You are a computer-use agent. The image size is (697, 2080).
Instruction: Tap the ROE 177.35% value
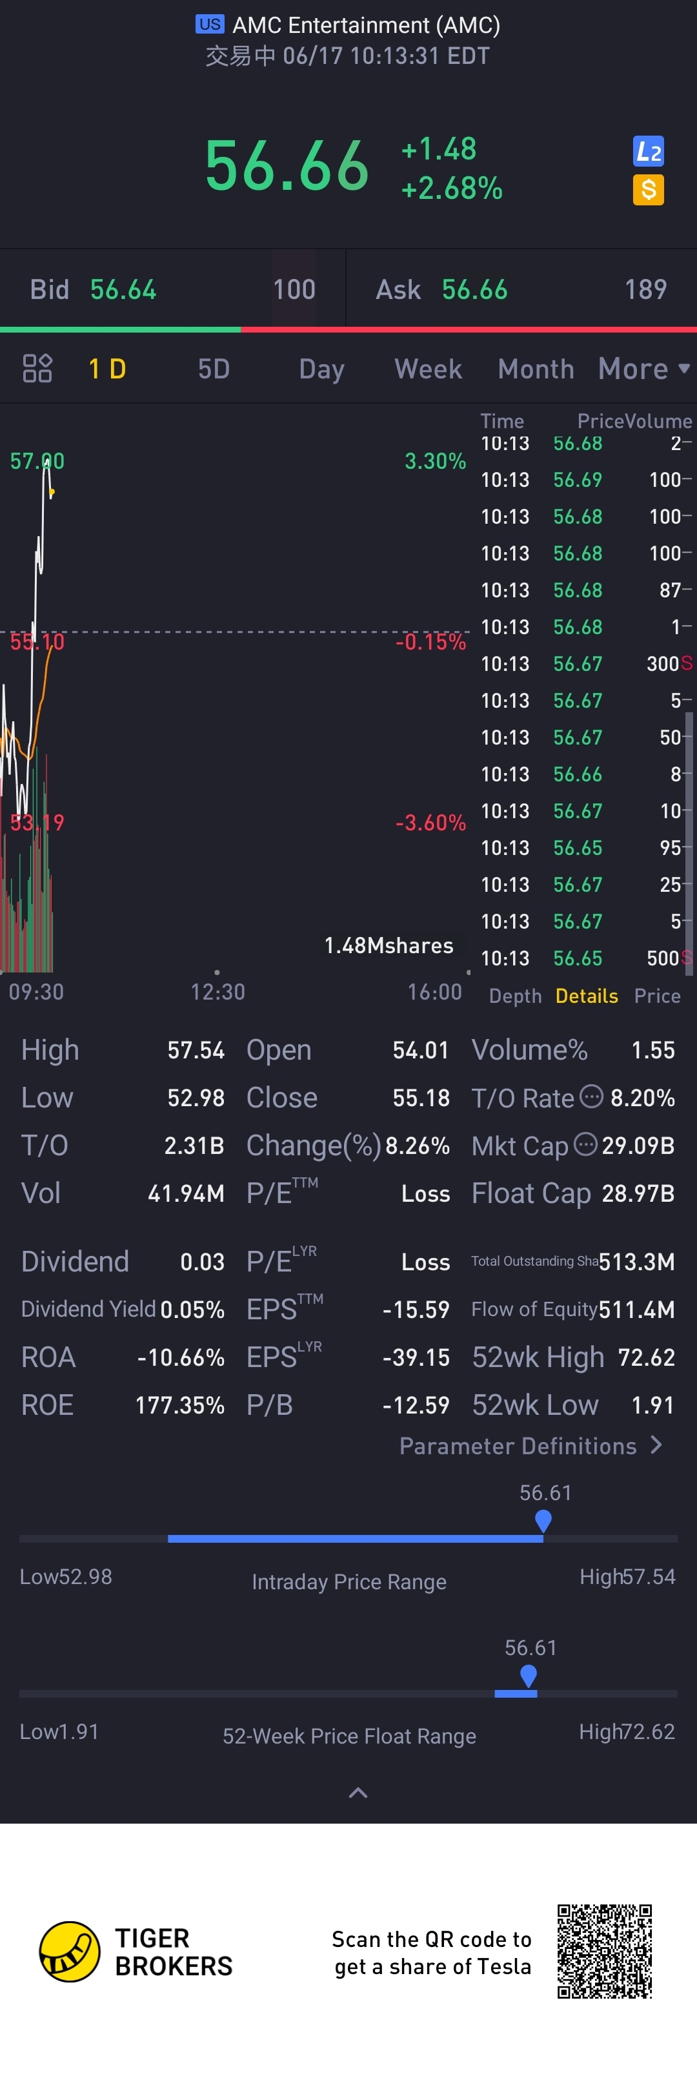pyautogui.click(x=180, y=1405)
